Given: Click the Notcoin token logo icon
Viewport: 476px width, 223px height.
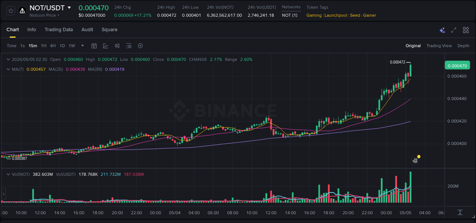Looking at the screenshot, I should (22, 11).
